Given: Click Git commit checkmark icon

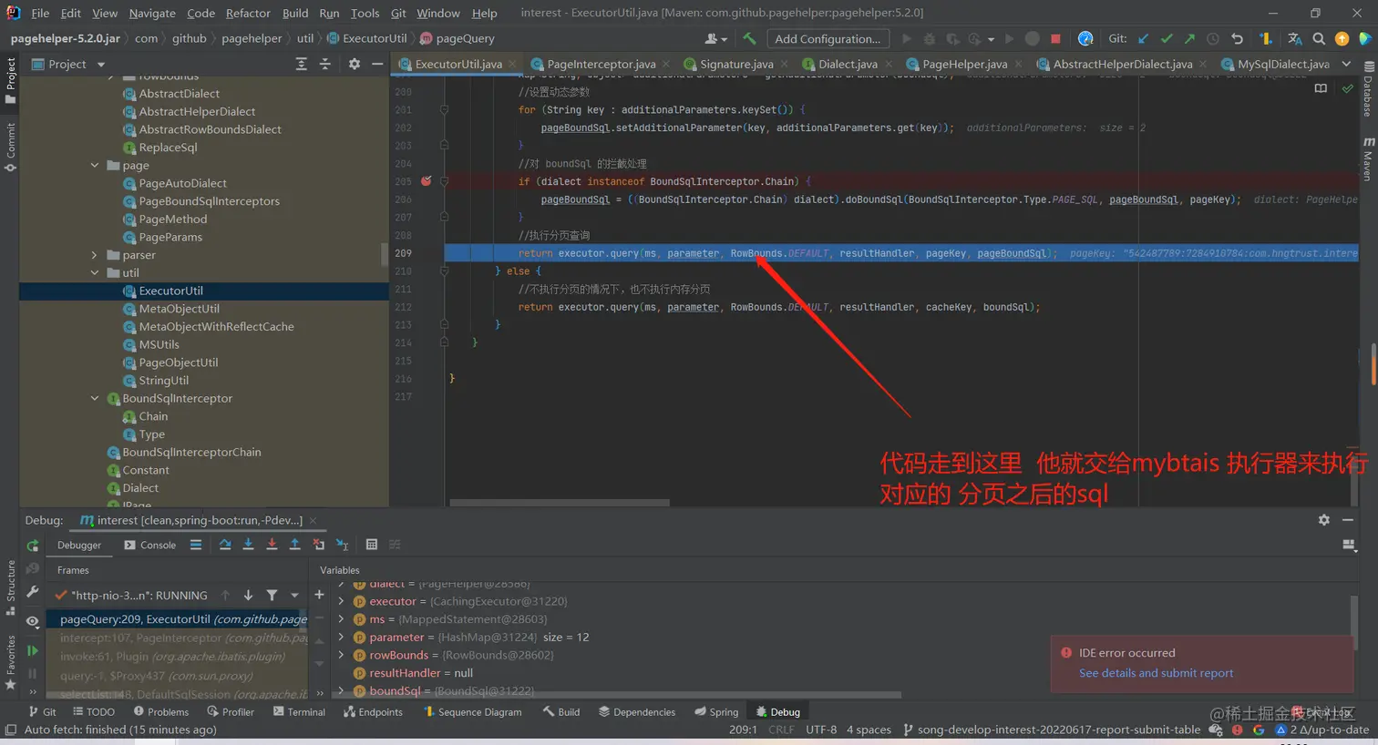Looking at the screenshot, I should click(x=1167, y=38).
